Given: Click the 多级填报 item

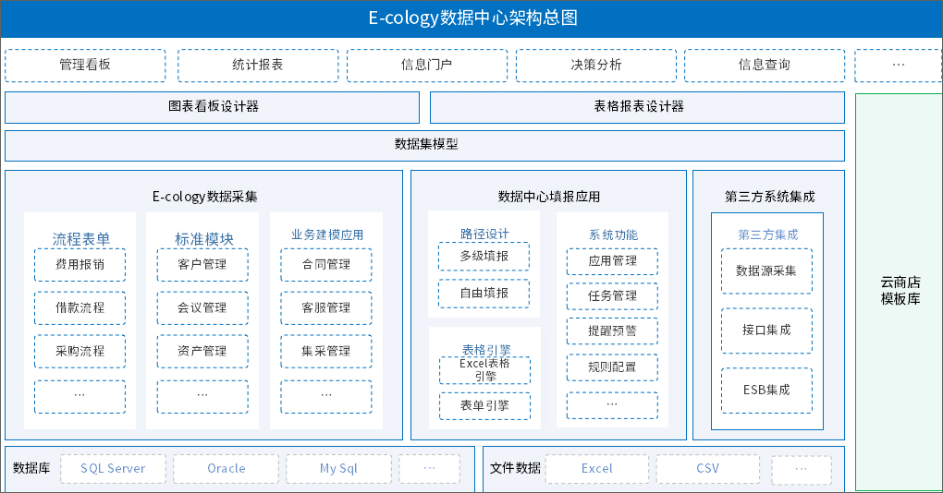Looking at the screenshot, I should tap(484, 257).
